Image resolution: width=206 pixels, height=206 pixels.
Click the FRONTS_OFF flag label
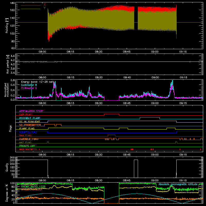tap(27, 146)
